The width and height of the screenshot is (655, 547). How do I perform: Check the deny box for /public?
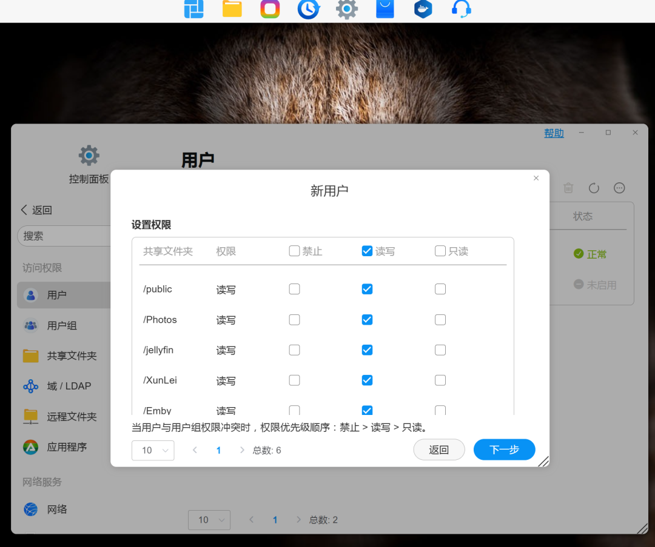coord(294,290)
